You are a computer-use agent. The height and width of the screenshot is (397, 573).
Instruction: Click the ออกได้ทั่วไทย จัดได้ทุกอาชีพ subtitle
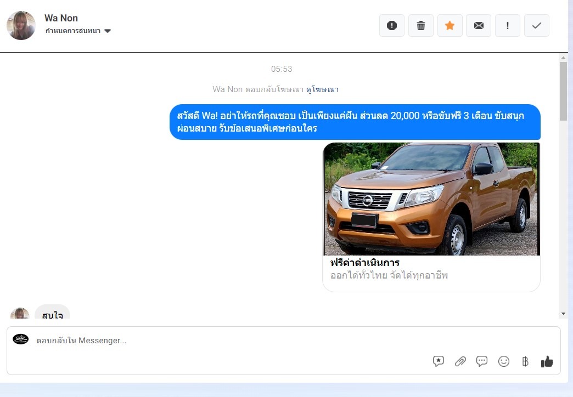[x=389, y=275]
